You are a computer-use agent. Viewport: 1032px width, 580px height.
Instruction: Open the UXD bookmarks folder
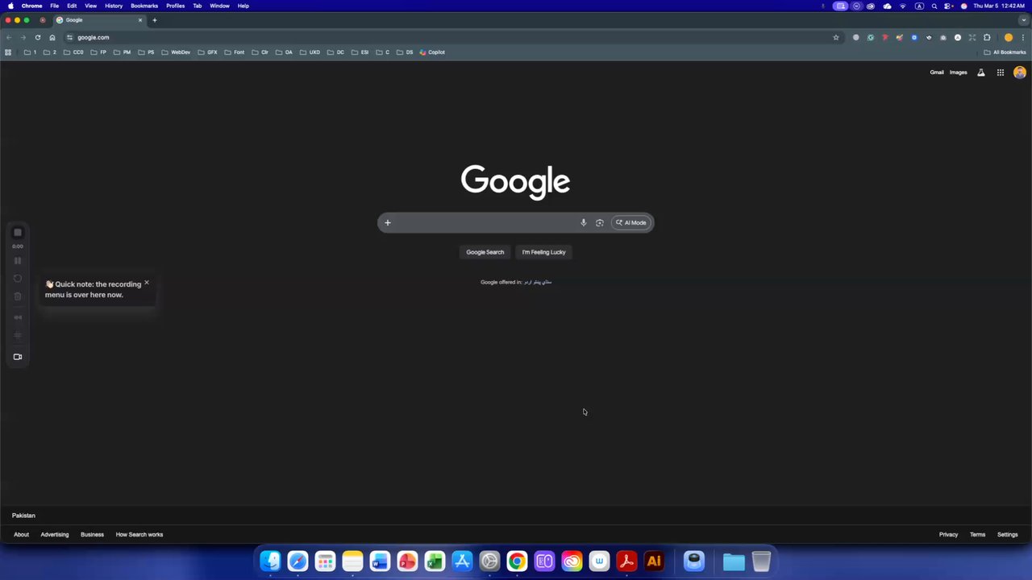pos(310,52)
